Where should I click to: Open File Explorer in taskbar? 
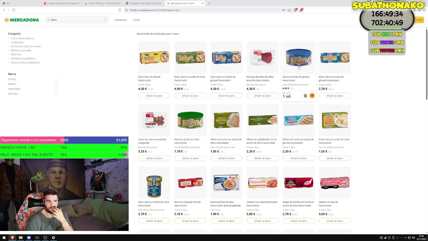(20, 238)
